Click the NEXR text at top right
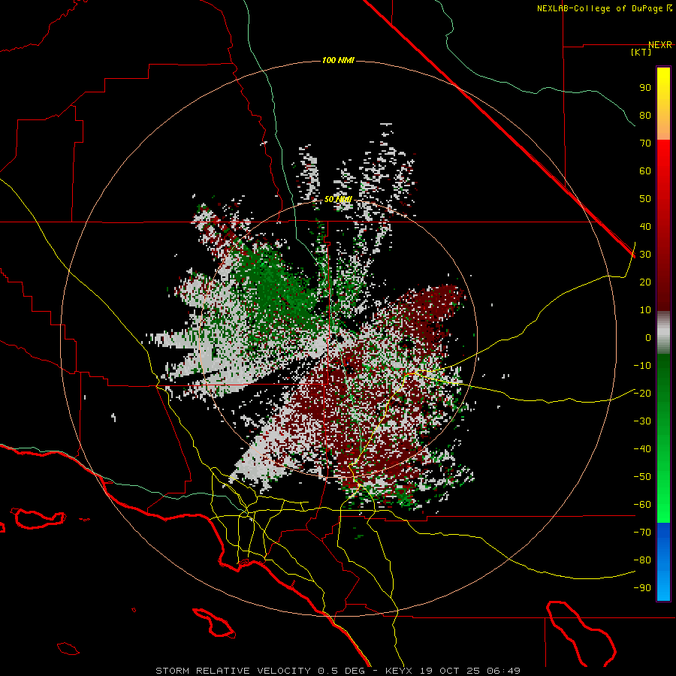 [x=660, y=45]
